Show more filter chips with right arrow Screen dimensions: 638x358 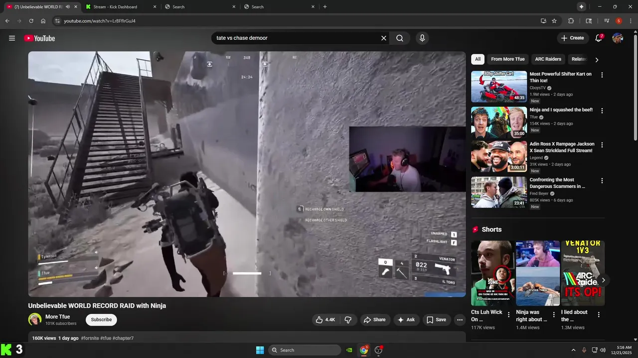point(597,60)
